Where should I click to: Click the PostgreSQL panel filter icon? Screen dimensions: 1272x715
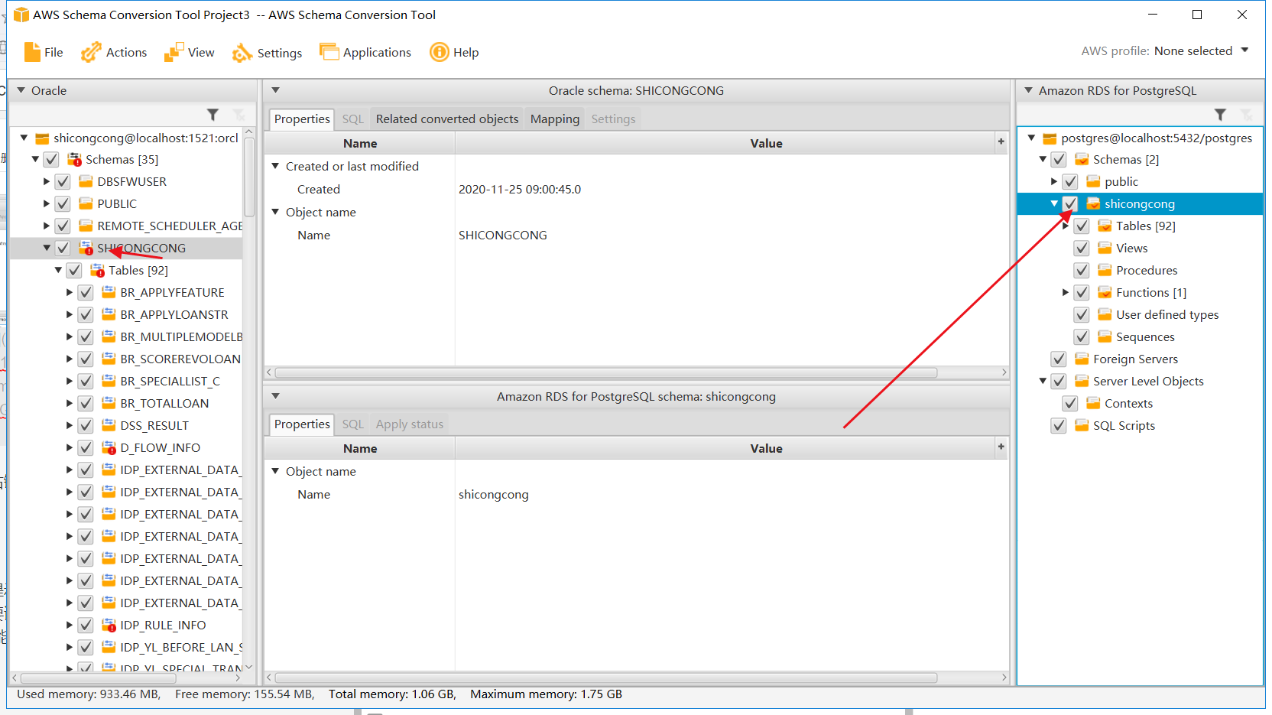1221,115
